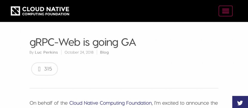The image size is (248, 108).
Task: Click 'On behalf of the' paragraph text
Action: coord(49,103)
